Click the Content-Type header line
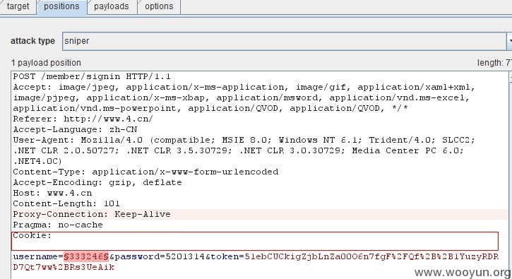 [145, 172]
